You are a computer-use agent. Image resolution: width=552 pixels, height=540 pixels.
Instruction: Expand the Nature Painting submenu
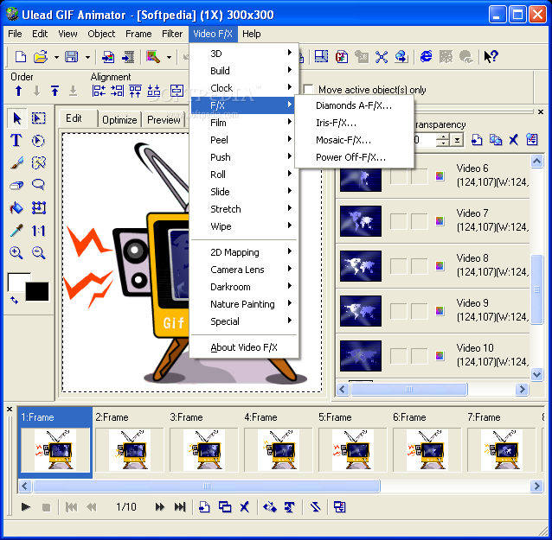245,304
